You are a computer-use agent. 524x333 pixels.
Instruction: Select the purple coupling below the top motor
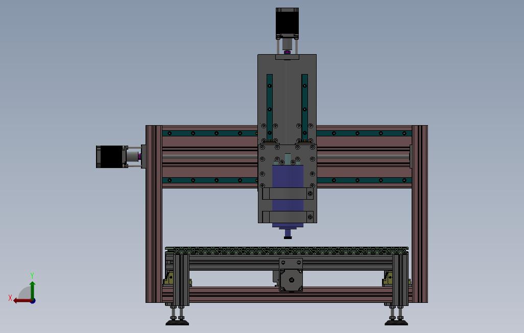click(287, 52)
